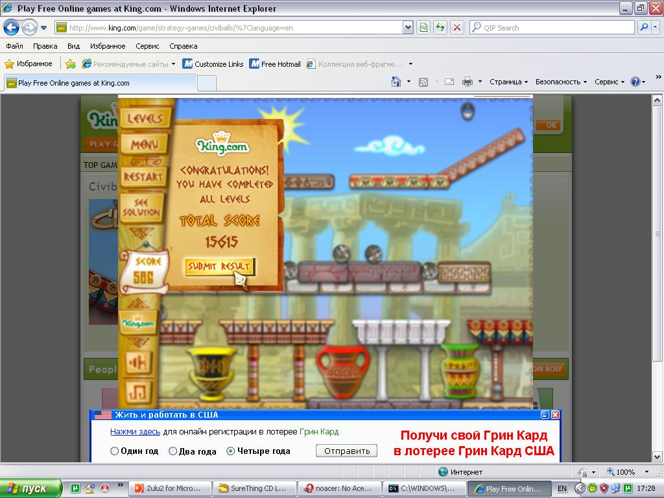This screenshot has width=664, height=498.
Task: Open the search provider dropdown arrow
Action: 655,28
